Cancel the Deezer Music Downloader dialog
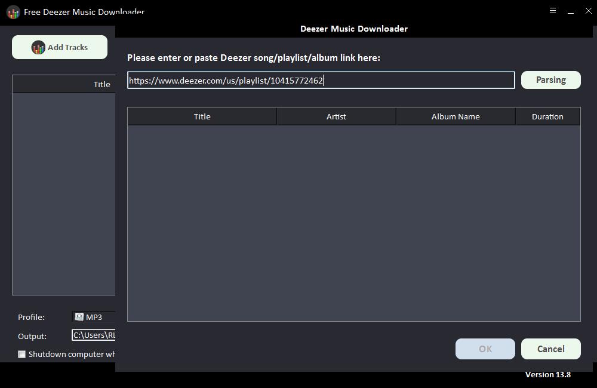 (550, 349)
